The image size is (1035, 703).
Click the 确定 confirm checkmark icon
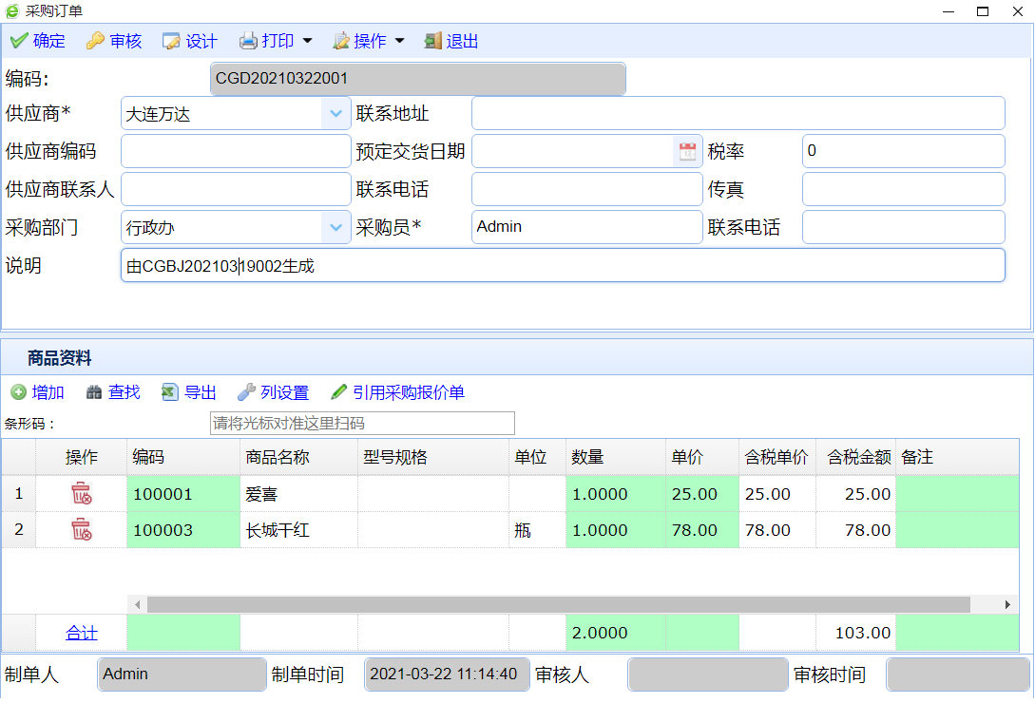(18, 41)
